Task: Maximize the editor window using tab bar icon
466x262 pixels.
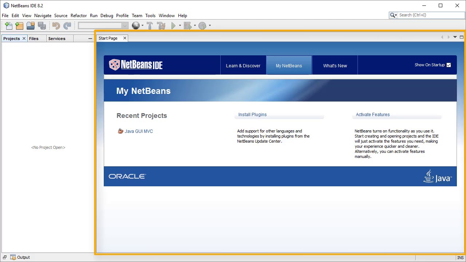Action: pyautogui.click(x=462, y=37)
